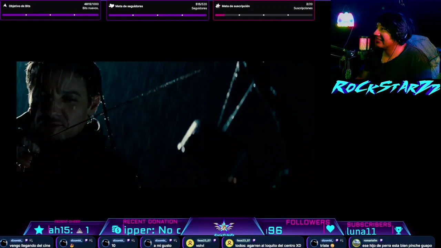The height and width of the screenshot is (248, 441).
Task: Click the streamer webcam feed
Action: coord(386,40)
